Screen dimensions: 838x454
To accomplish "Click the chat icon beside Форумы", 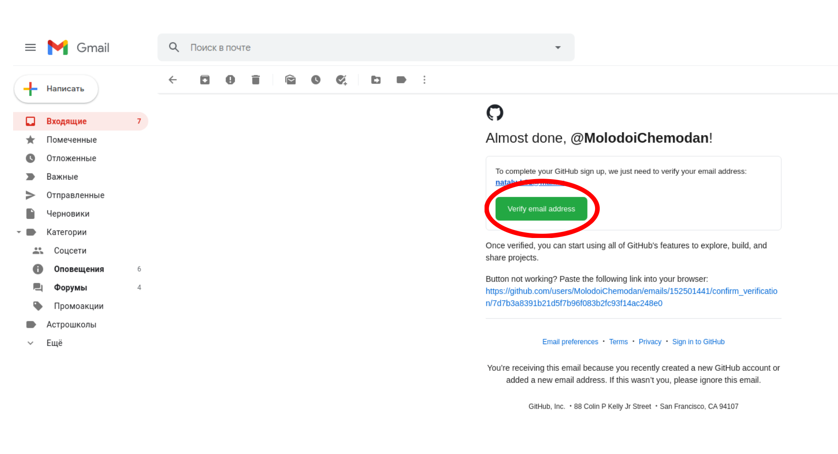I will (x=38, y=288).
